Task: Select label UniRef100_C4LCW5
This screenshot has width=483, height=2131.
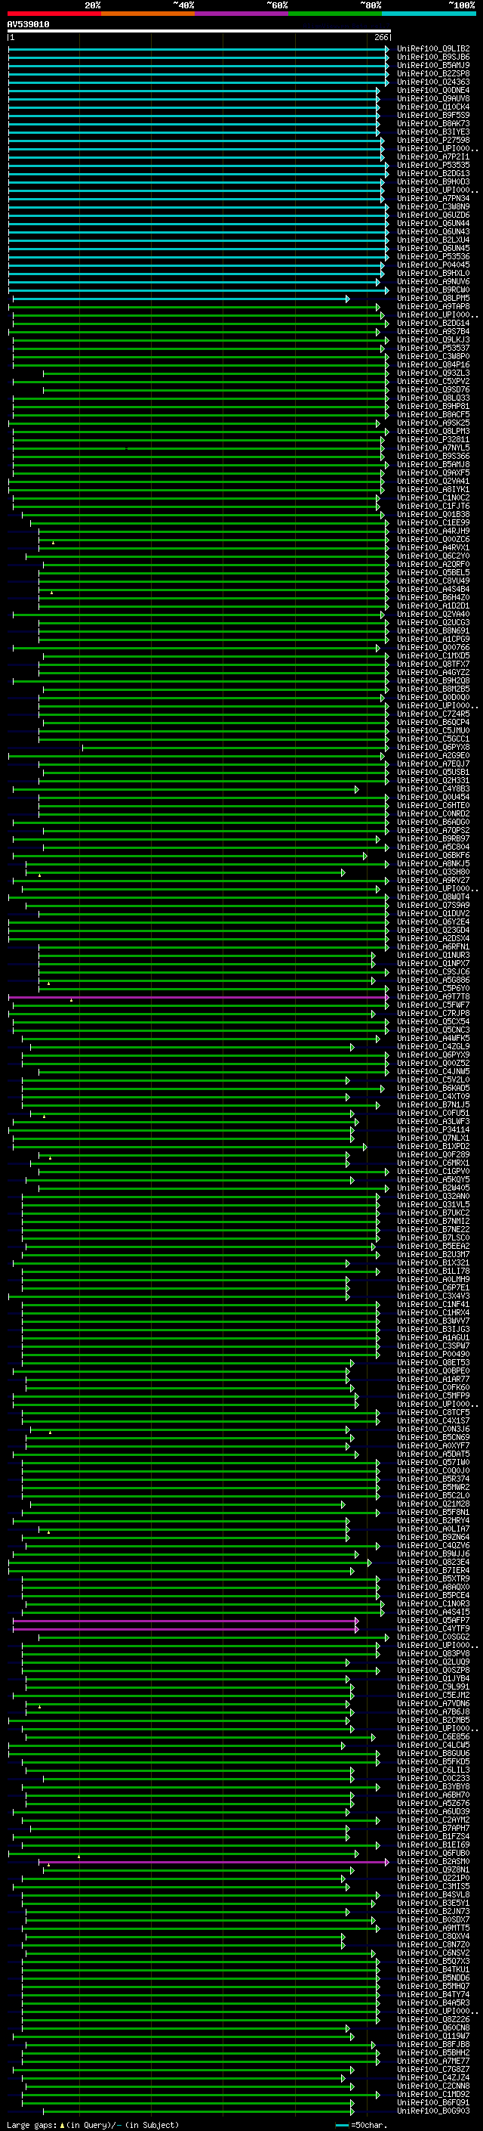Action: click(433, 1745)
